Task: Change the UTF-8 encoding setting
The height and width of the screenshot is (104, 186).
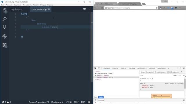Action: (69, 102)
